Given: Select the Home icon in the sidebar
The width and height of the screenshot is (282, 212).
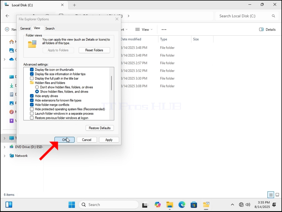Looking at the screenshot, I should tap(12, 42).
